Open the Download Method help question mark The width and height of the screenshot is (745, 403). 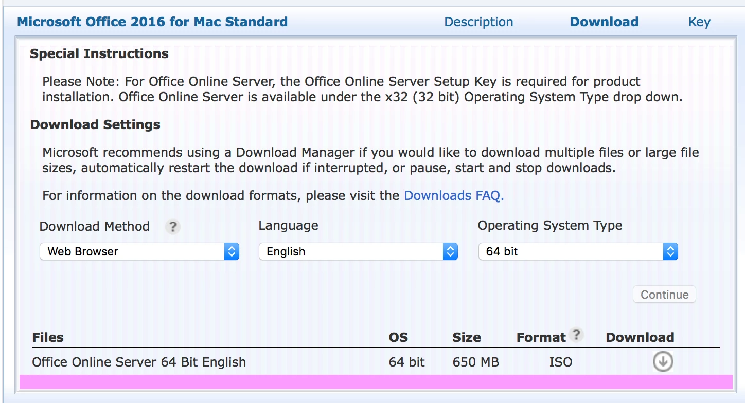pos(173,227)
